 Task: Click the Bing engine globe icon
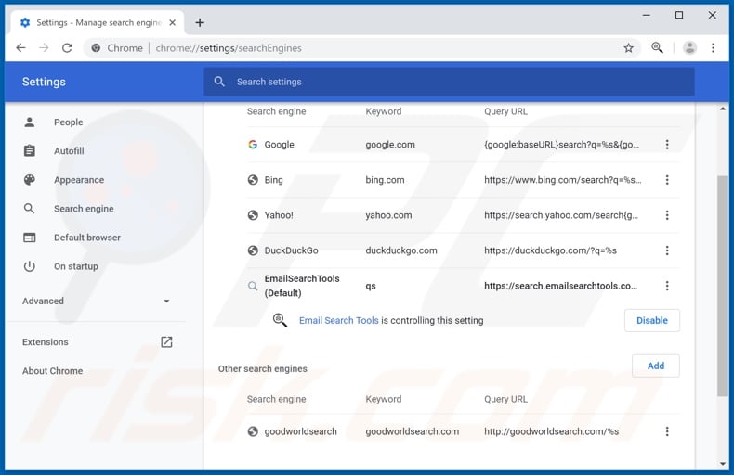click(253, 180)
